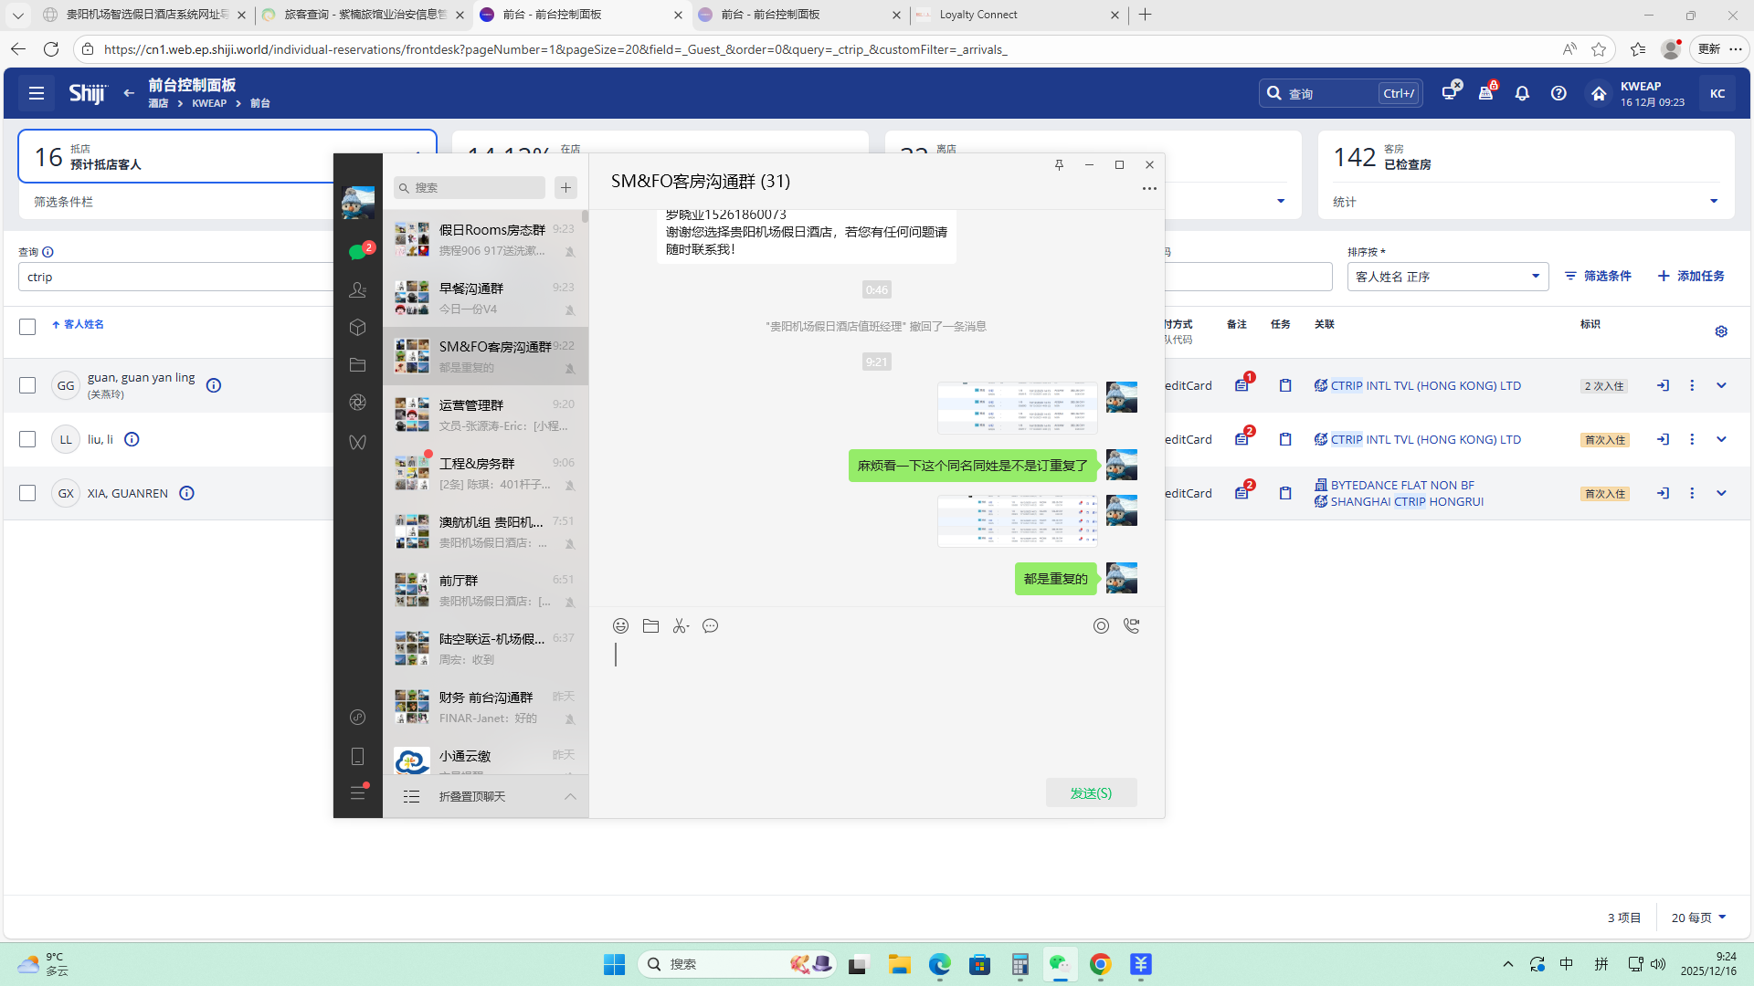Click the table settings gear icon
Viewport: 1754px width, 986px height.
(1721, 331)
